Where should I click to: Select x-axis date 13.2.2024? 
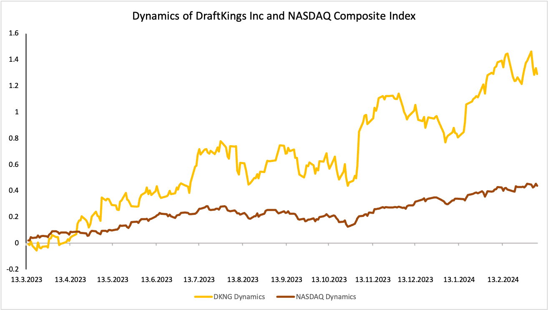[x=503, y=280]
